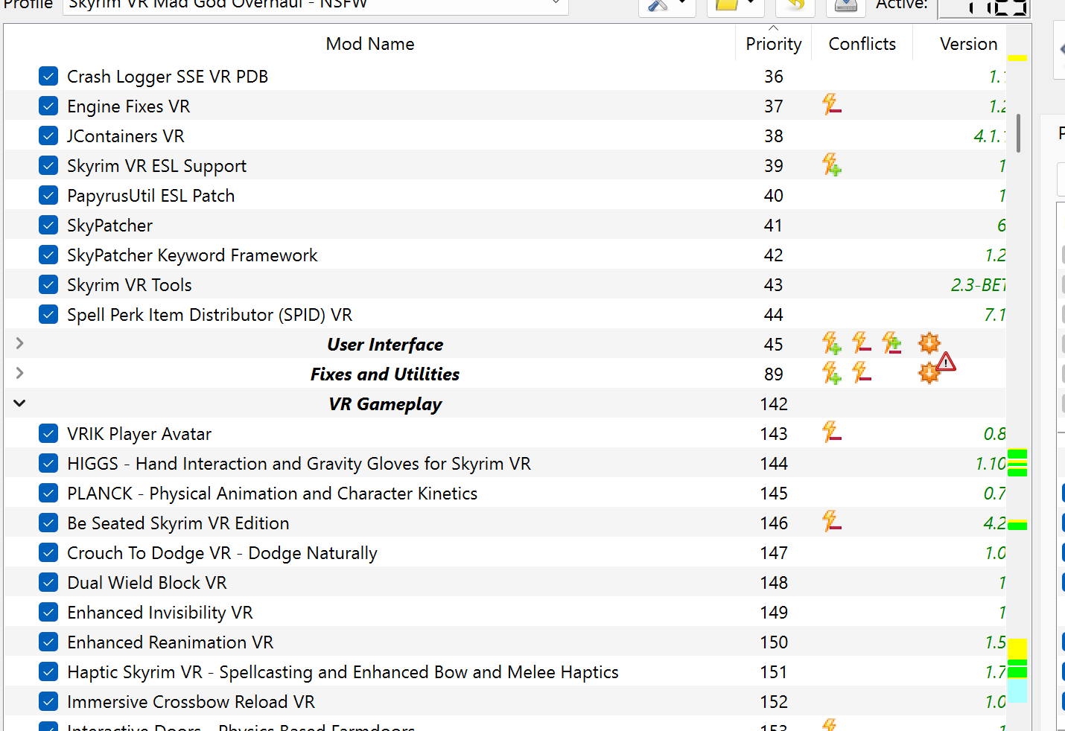Select Dual Wield Block VR mod name
Viewport: 1065px width, 731px height.
click(147, 583)
